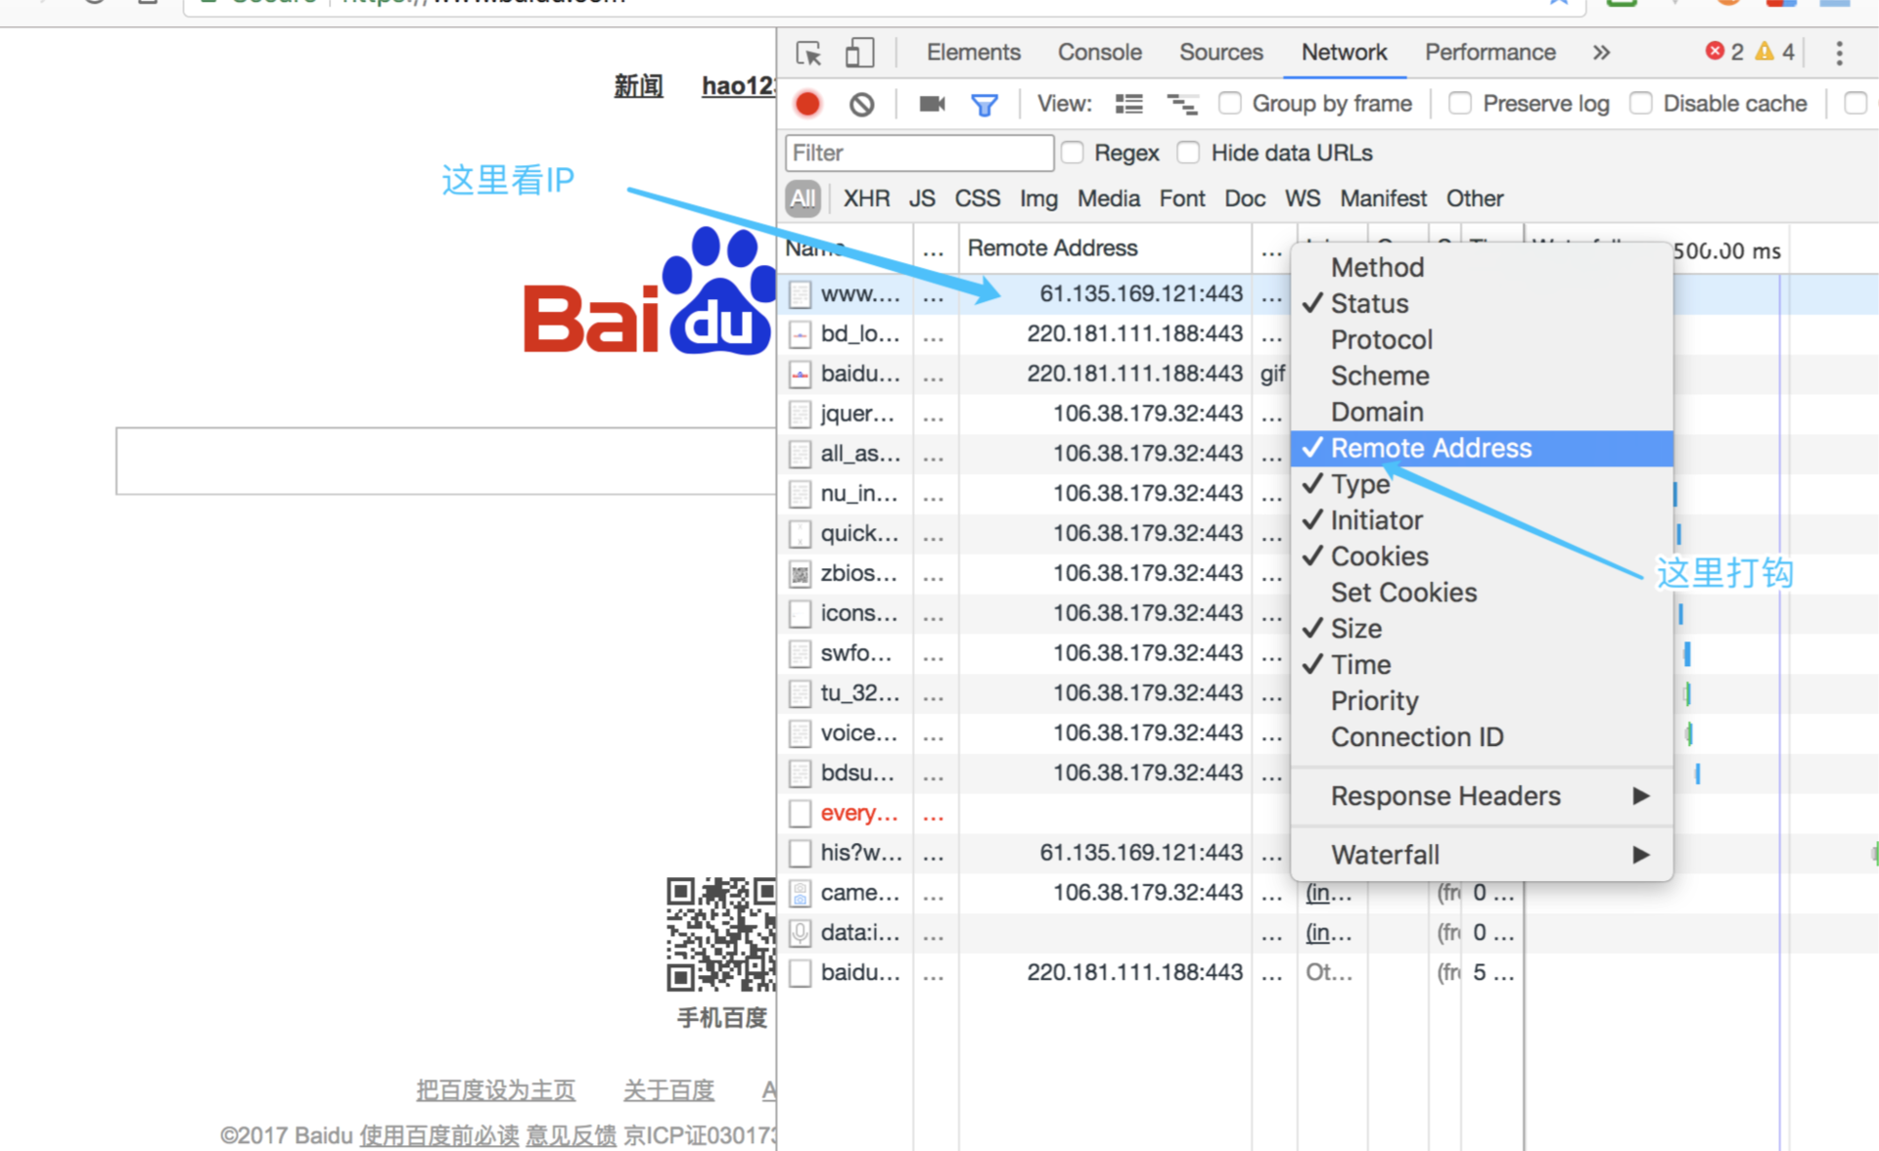1879x1151 pixels.
Task: Enable the Regex filter checkbox
Action: click(x=1073, y=153)
